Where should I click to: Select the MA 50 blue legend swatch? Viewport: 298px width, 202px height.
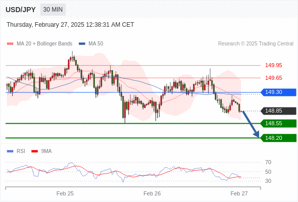82,44
